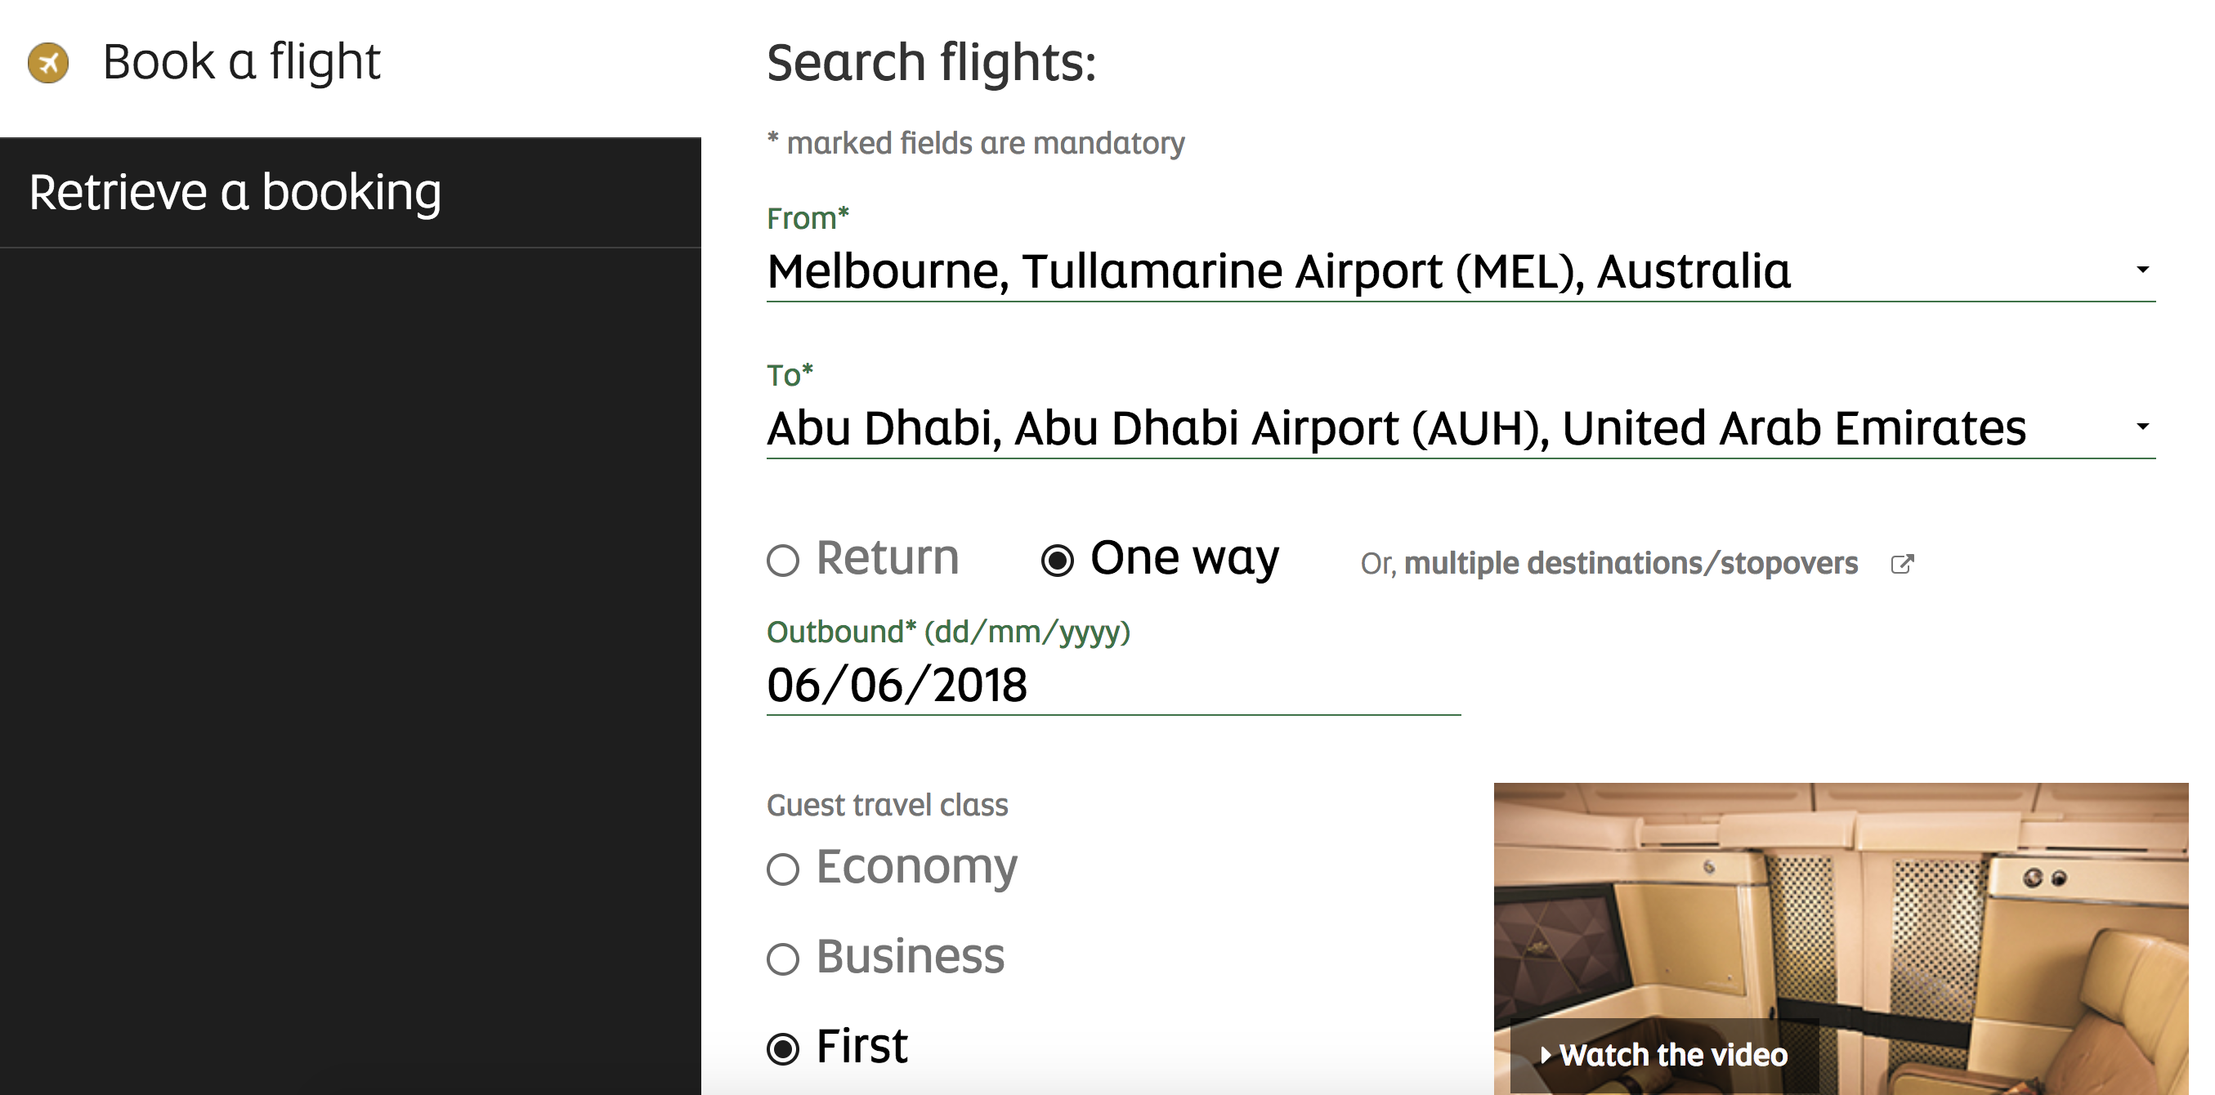This screenshot has height=1095, width=2215.
Task: Click the First class cabin thumbnail image
Action: (1840, 938)
